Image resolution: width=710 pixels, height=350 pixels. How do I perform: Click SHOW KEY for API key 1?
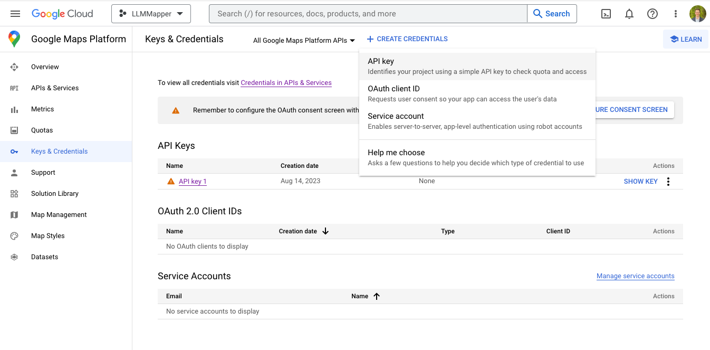click(640, 182)
